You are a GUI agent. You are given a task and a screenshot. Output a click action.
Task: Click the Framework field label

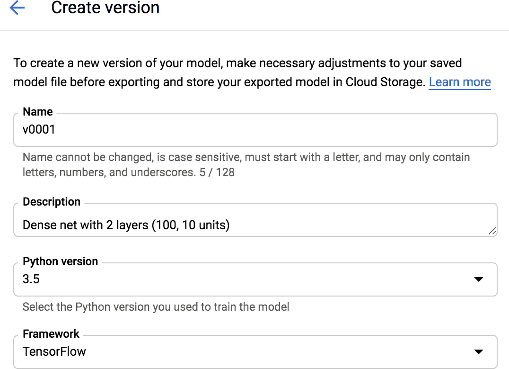[51, 334]
